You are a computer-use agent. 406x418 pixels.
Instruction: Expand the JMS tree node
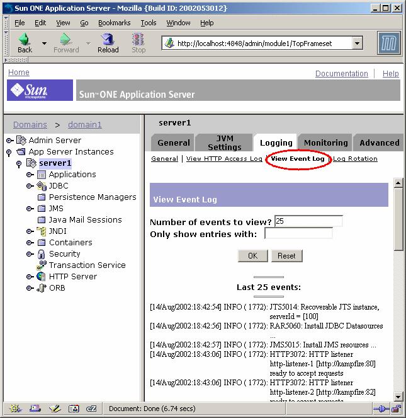[30, 209]
